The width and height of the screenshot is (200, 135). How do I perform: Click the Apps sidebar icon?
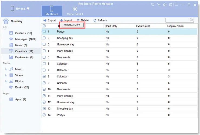coord(11,99)
